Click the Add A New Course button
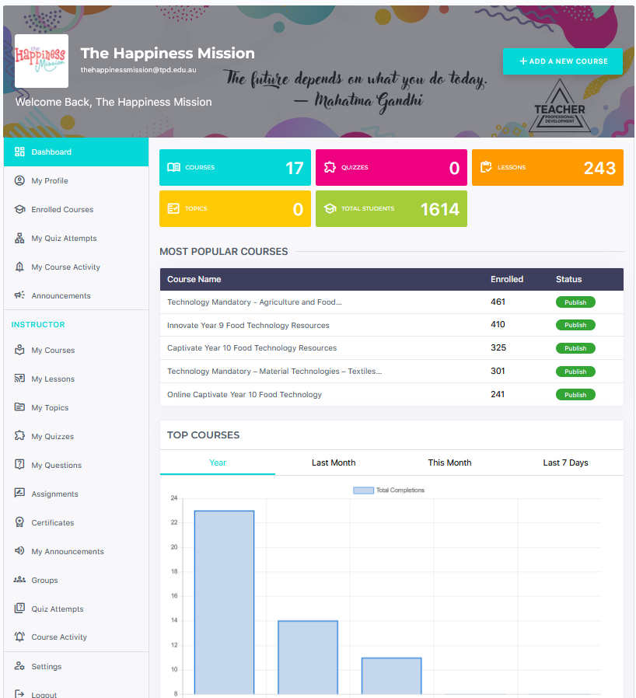Image resolution: width=636 pixels, height=698 pixels. tap(562, 61)
